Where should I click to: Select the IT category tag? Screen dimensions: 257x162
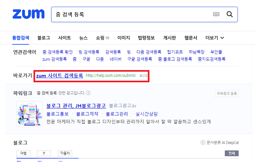44,153
